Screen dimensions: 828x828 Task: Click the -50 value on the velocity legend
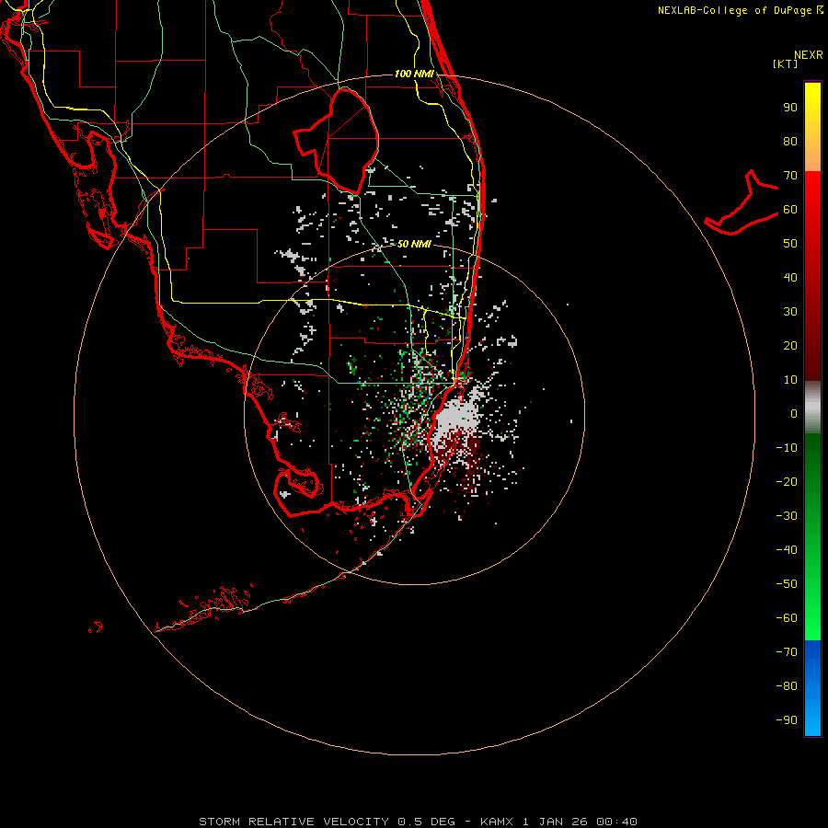(787, 584)
